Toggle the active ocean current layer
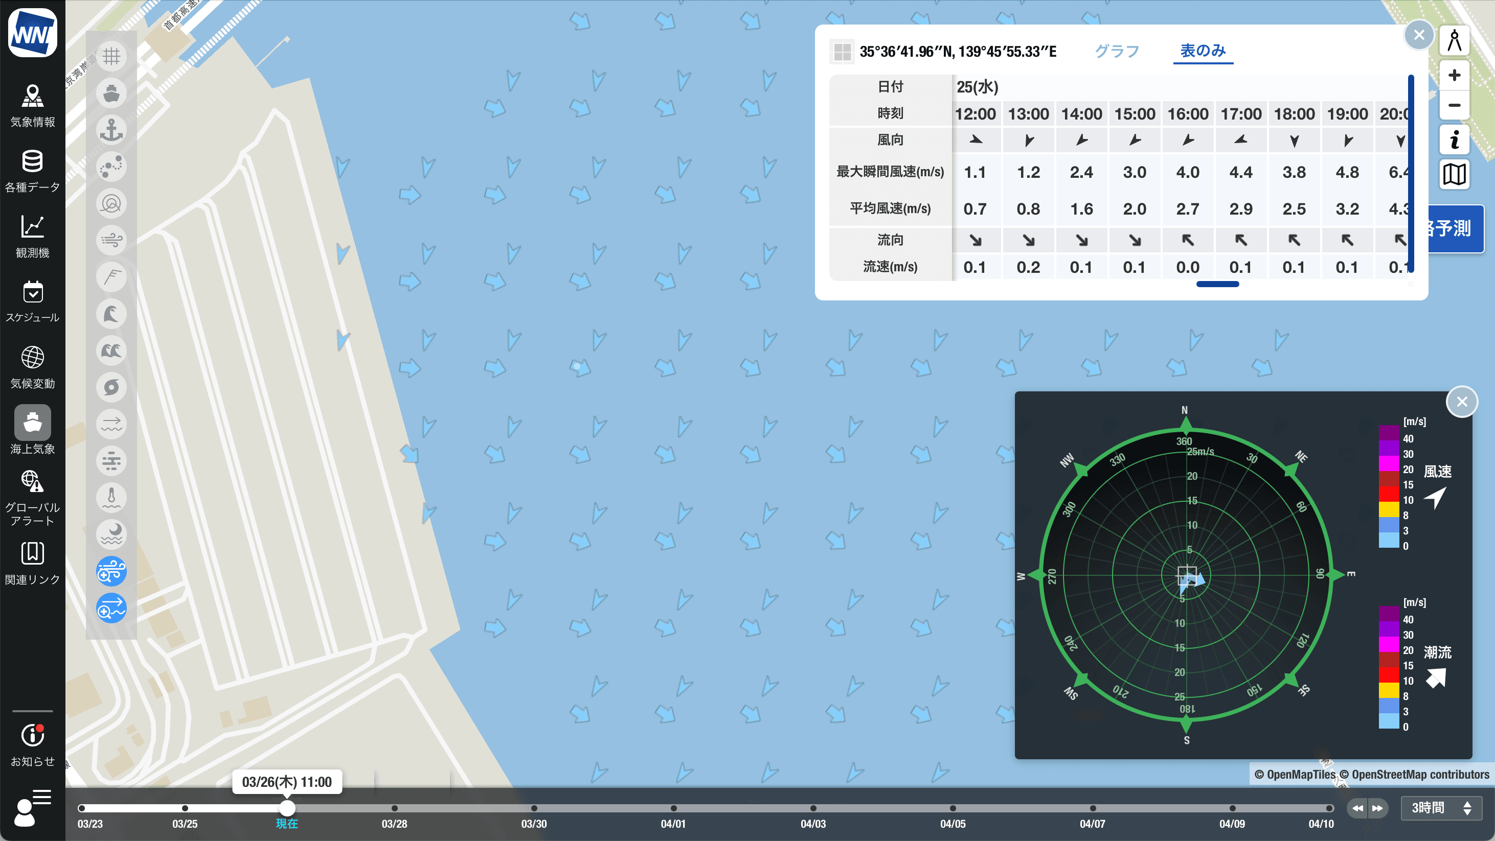The height and width of the screenshot is (841, 1495). point(111,609)
